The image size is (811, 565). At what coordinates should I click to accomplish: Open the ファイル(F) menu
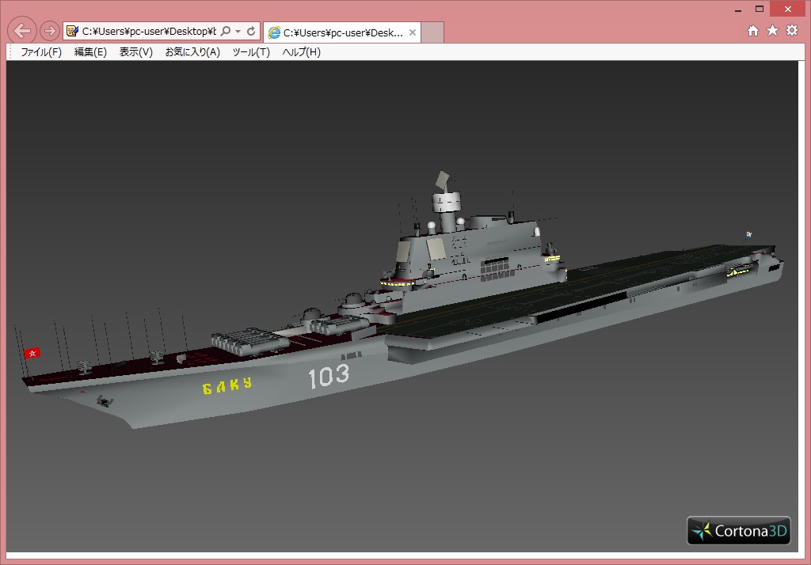[x=40, y=52]
